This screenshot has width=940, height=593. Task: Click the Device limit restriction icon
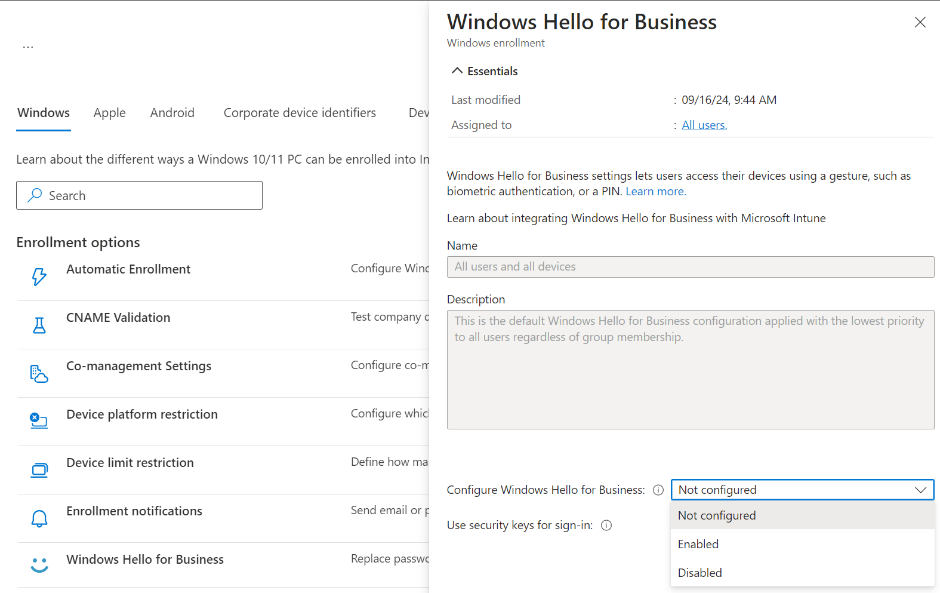coord(39,470)
